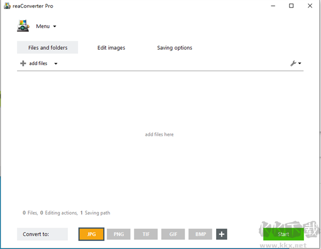This screenshot has height=249, width=321.
Task: Start the conversion
Action: [284, 234]
